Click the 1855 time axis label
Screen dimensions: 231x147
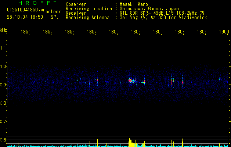click(113, 32)
